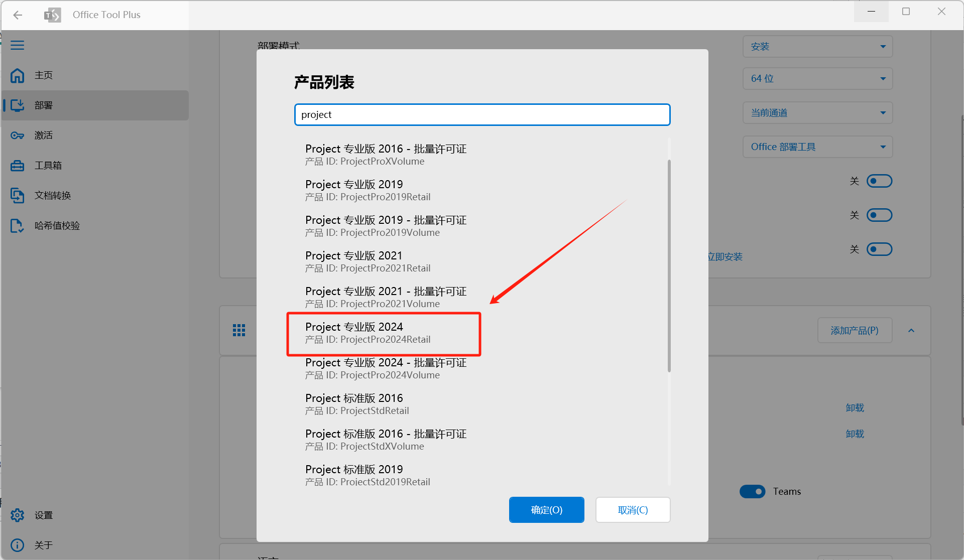
Task: Click the document convert icon beside 文档转换
Action: [x=18, y=196]
